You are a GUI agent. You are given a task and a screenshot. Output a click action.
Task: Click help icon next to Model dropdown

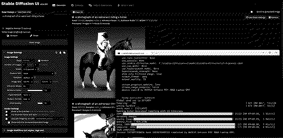(x=39, y=69)
